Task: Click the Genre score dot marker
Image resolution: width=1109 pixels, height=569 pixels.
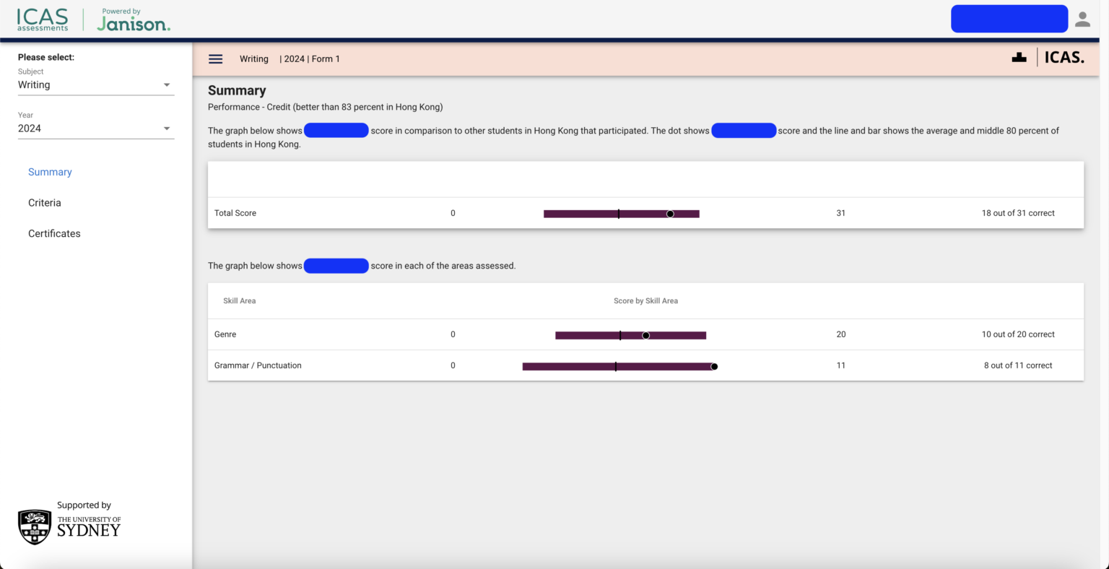Action: pyautogui.click(x=645, y=335)
